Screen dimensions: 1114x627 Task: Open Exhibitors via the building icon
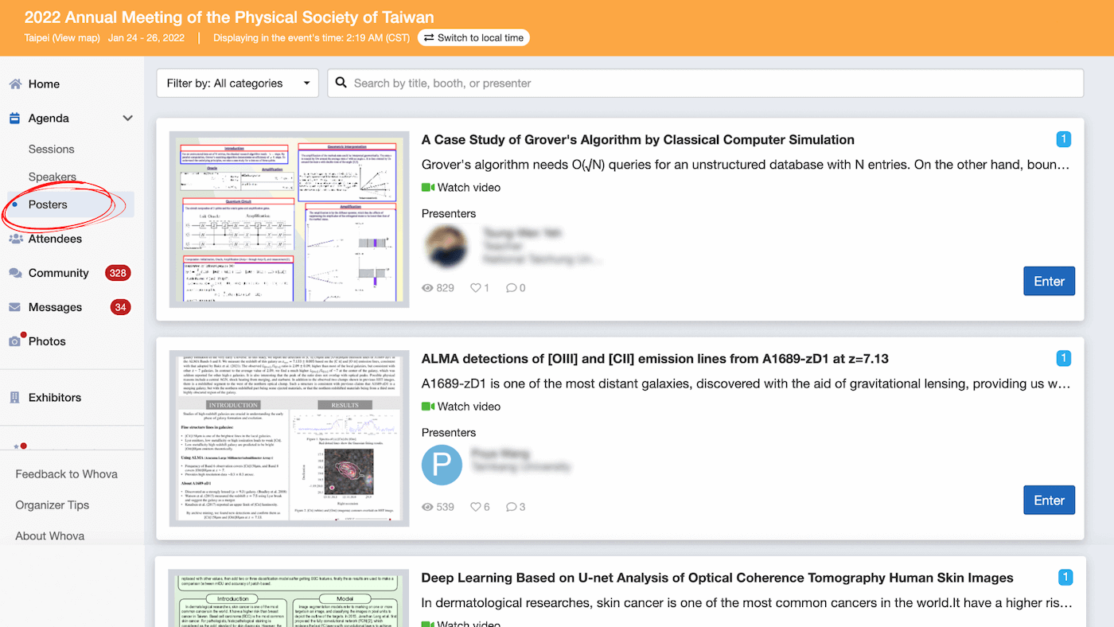coord(14,397)
